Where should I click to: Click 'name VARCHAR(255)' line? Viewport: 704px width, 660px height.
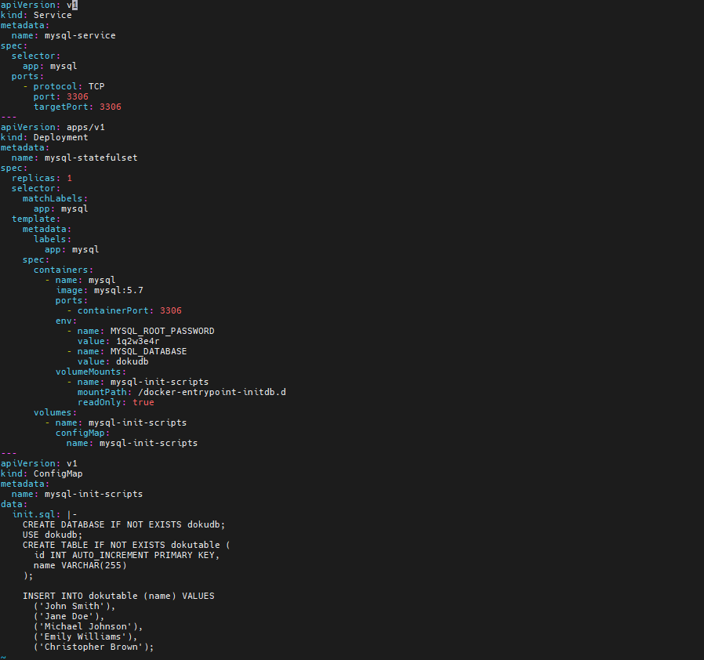tap(80, 565)
